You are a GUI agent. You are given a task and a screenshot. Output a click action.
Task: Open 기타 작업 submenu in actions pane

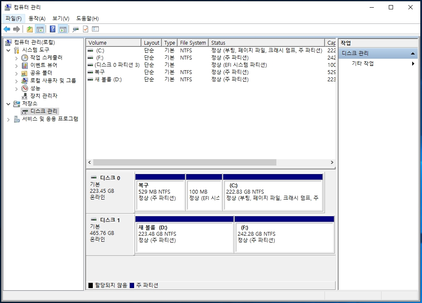coord(378,63)
